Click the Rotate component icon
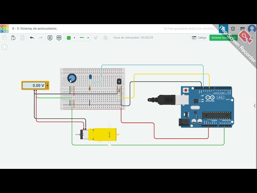 (96, 38)
